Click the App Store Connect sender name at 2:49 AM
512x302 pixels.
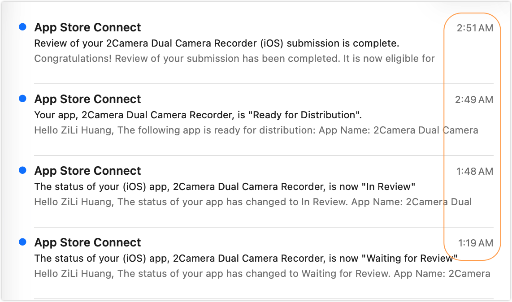tap(87, 99)
